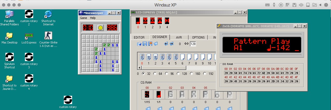Click the speaker sound icon in Parallels title bar

point(301,5)
